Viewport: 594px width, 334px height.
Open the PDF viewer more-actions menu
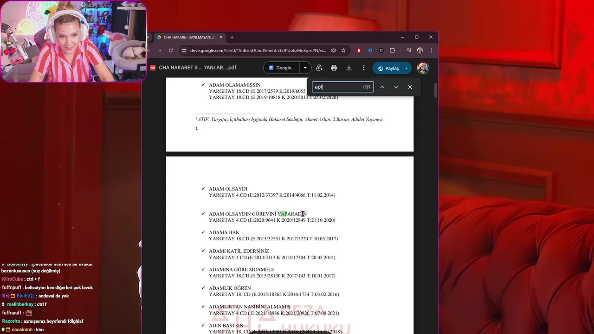(364, 68)
